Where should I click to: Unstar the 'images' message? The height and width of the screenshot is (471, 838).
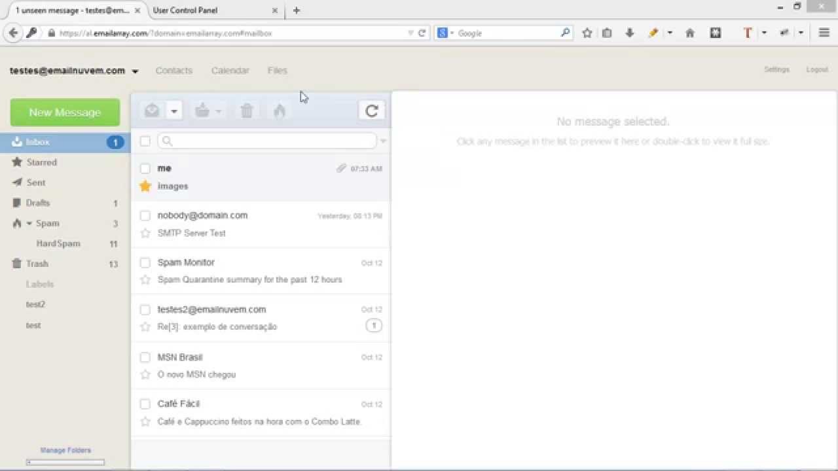(145, 186)
